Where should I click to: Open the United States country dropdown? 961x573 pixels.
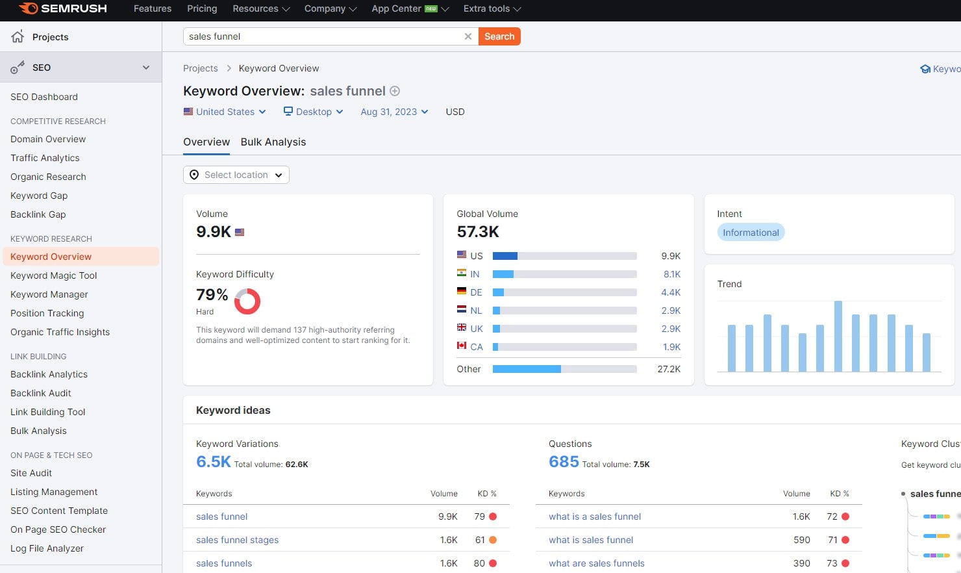(225, 112)
